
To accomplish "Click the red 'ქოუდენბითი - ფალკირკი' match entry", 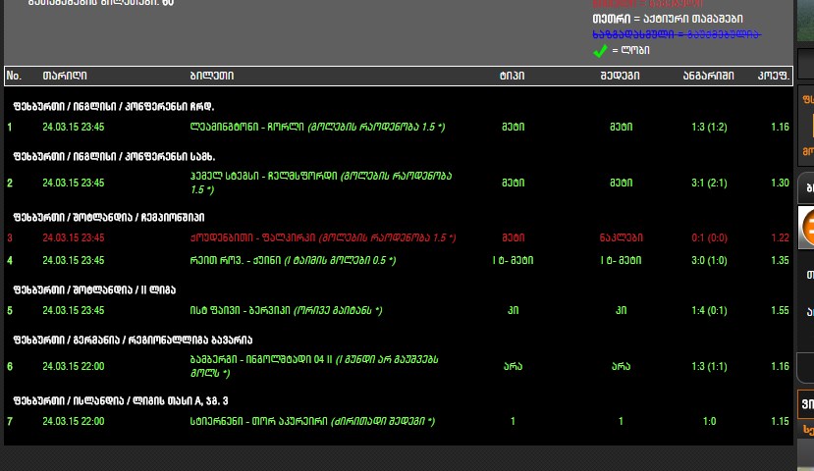I will [x=323, y=238].
